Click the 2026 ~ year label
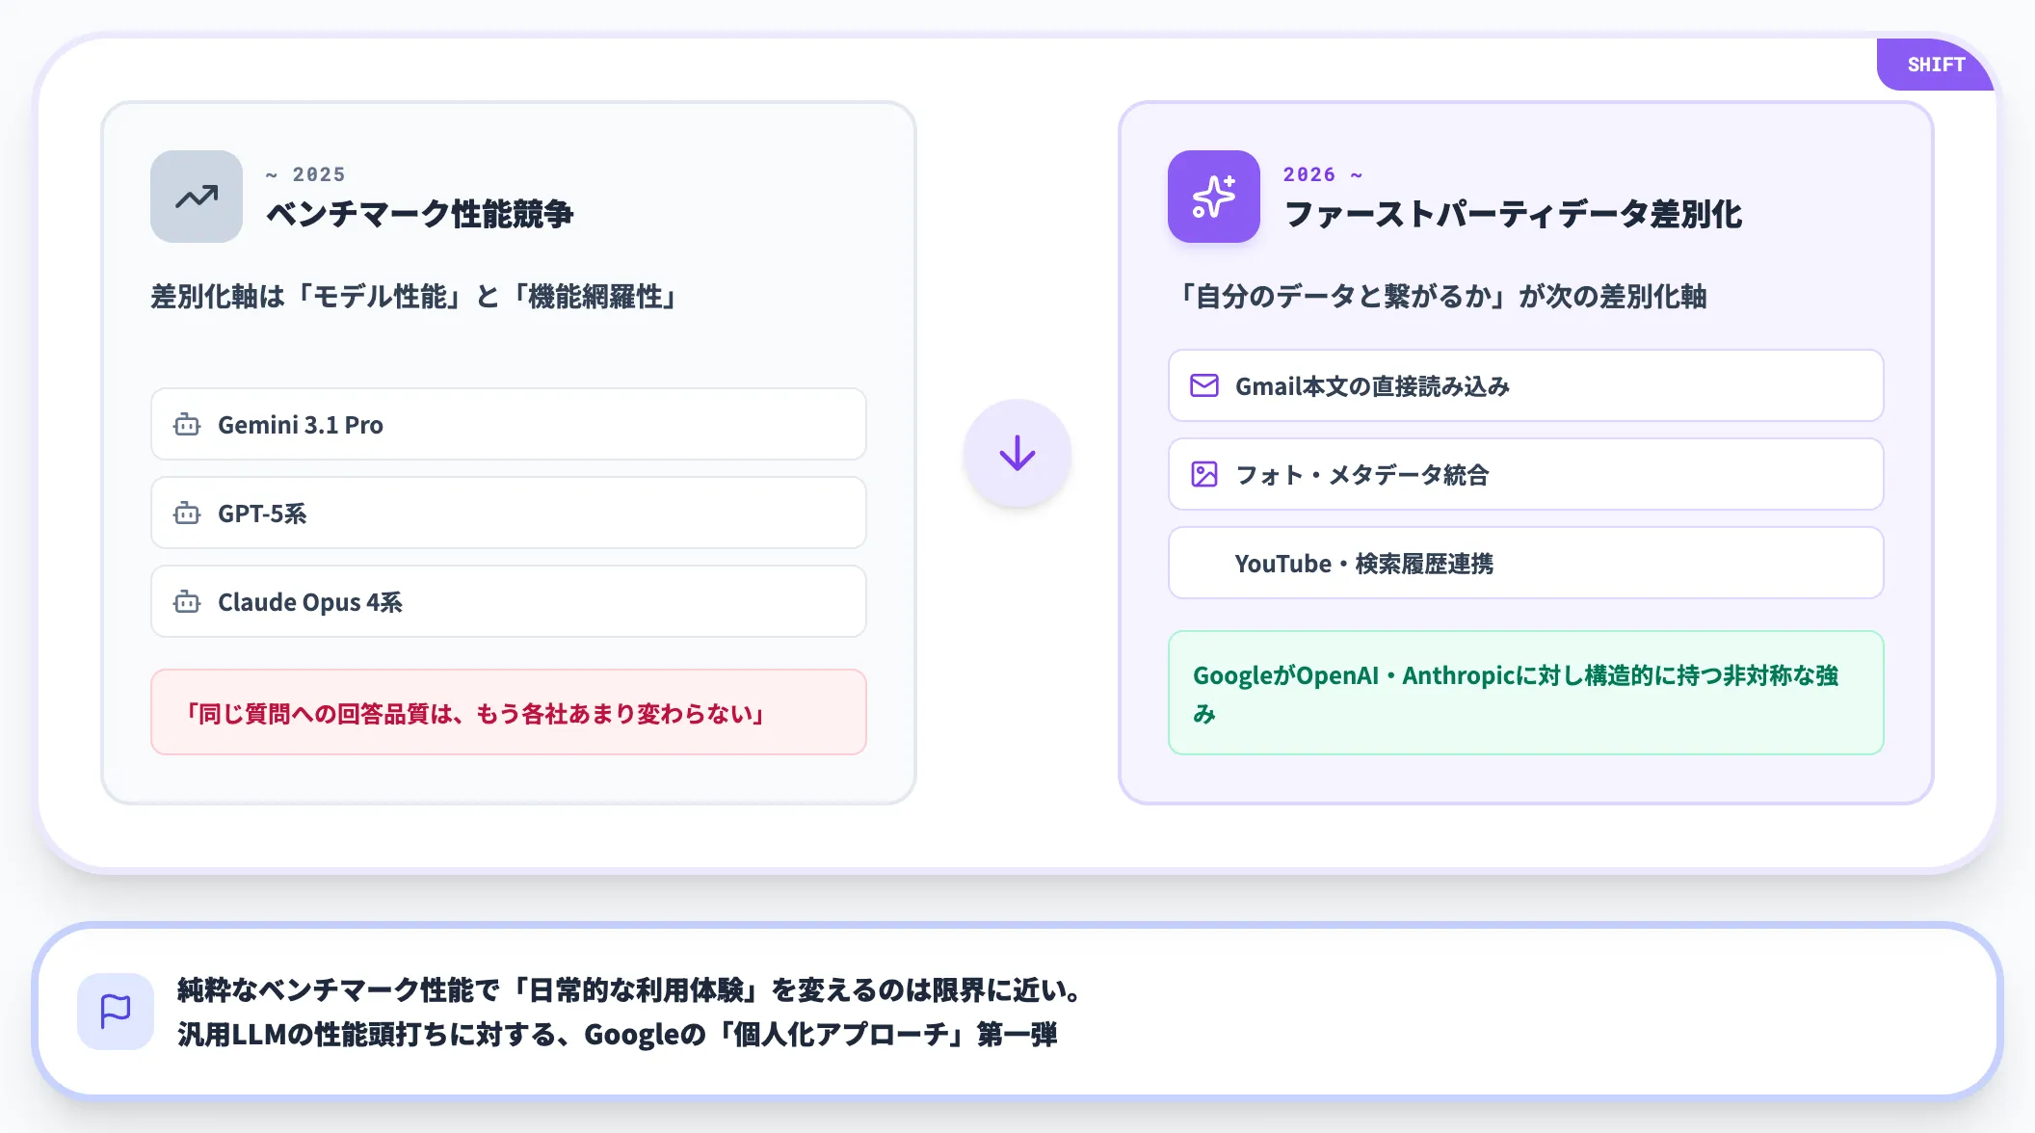2035x1133 pixels. [x=1323, y=174]
